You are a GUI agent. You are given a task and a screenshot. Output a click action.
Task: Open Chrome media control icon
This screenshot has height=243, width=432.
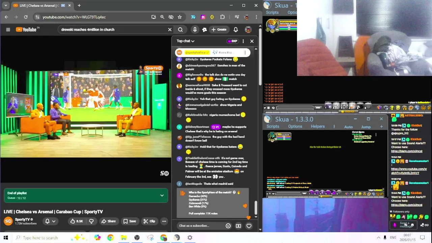click(x=237, y=17)
